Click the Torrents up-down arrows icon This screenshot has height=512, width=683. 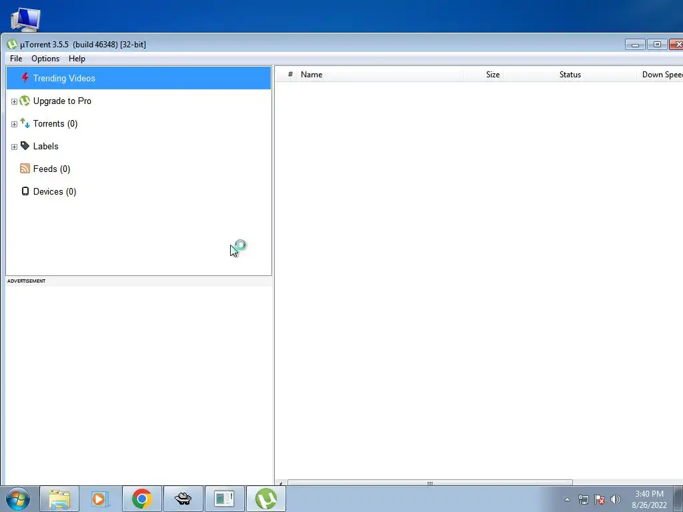pos(25,123)
